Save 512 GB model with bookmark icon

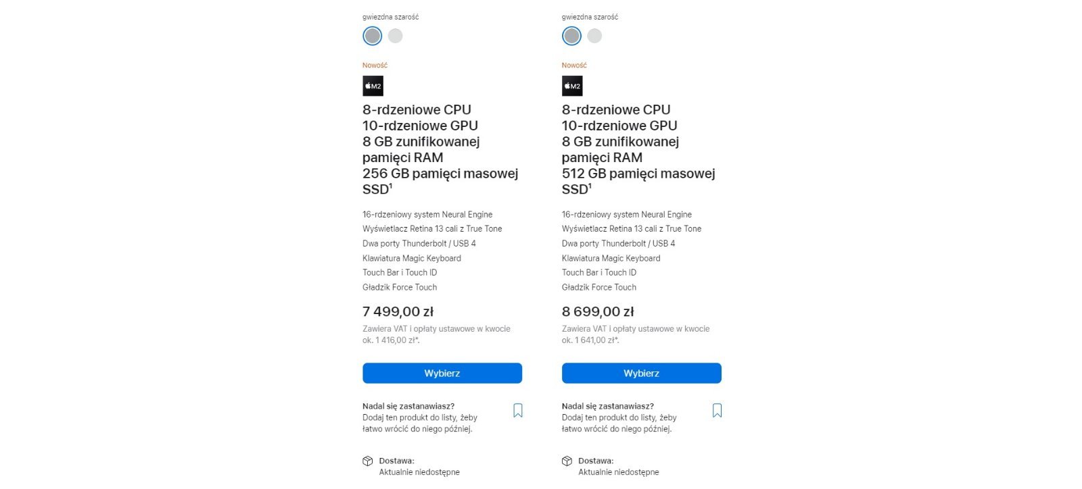[x=718, y=411]
